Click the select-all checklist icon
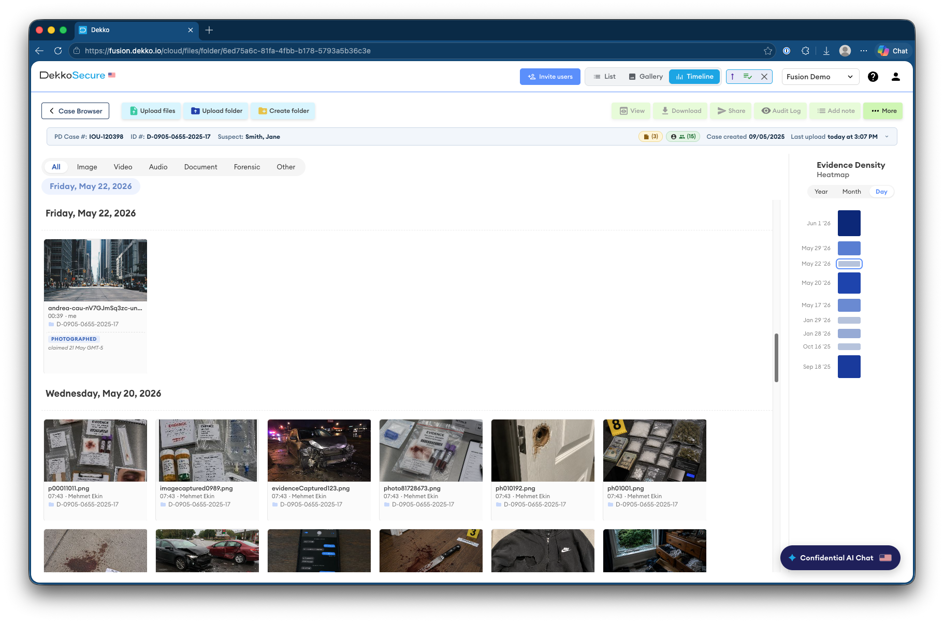This screenshot has height=623, width=944. (748, 77)
